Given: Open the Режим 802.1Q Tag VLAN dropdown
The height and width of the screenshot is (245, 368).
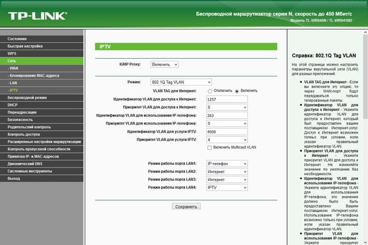Looking at the screenshot, I should coord(181,82).
